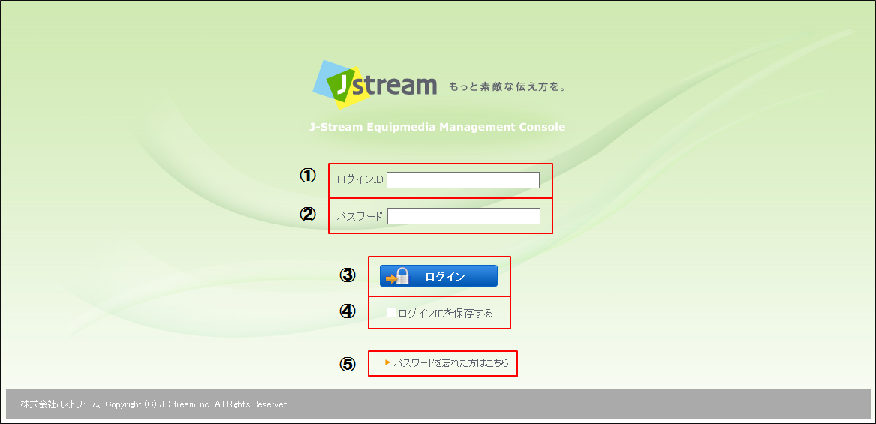
Task: Click the circled number ⑤ marker
Action: click(347, 365)
